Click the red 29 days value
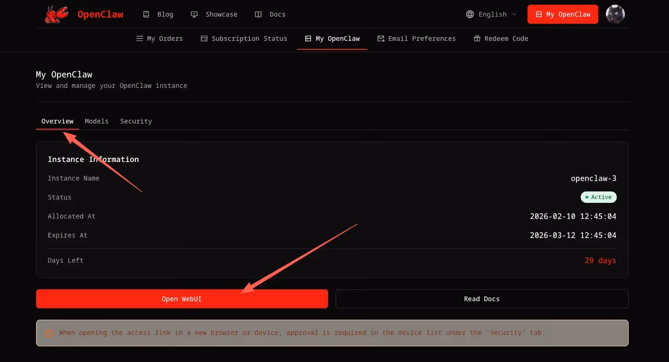The image size is (669, 362). pyautogui.click(x=600, y=260)
